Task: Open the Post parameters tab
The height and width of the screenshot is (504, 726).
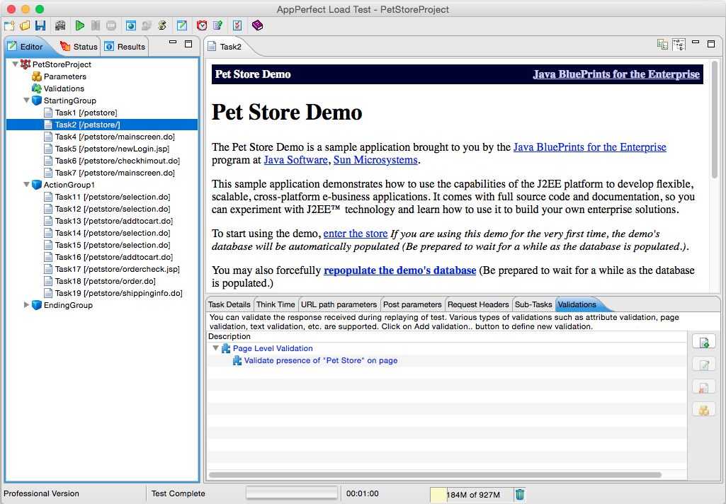Action: pyautogui.click(x=412, y=304)
